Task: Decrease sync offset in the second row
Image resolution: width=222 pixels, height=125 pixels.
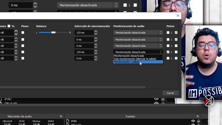Action: pyautogui.click(x=96, y=41)
